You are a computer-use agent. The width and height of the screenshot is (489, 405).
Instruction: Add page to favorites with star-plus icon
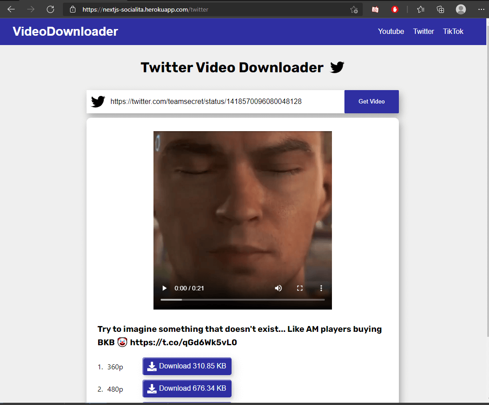pyautogui.click(x=354, y=10)
